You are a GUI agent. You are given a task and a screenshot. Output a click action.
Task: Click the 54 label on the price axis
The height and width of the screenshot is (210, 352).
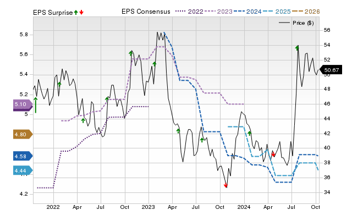327,45
